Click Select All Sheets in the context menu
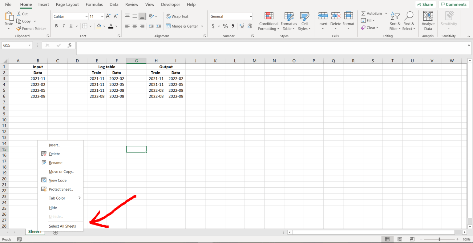Viewport: 473px width, 243px height. coord(62,226)
